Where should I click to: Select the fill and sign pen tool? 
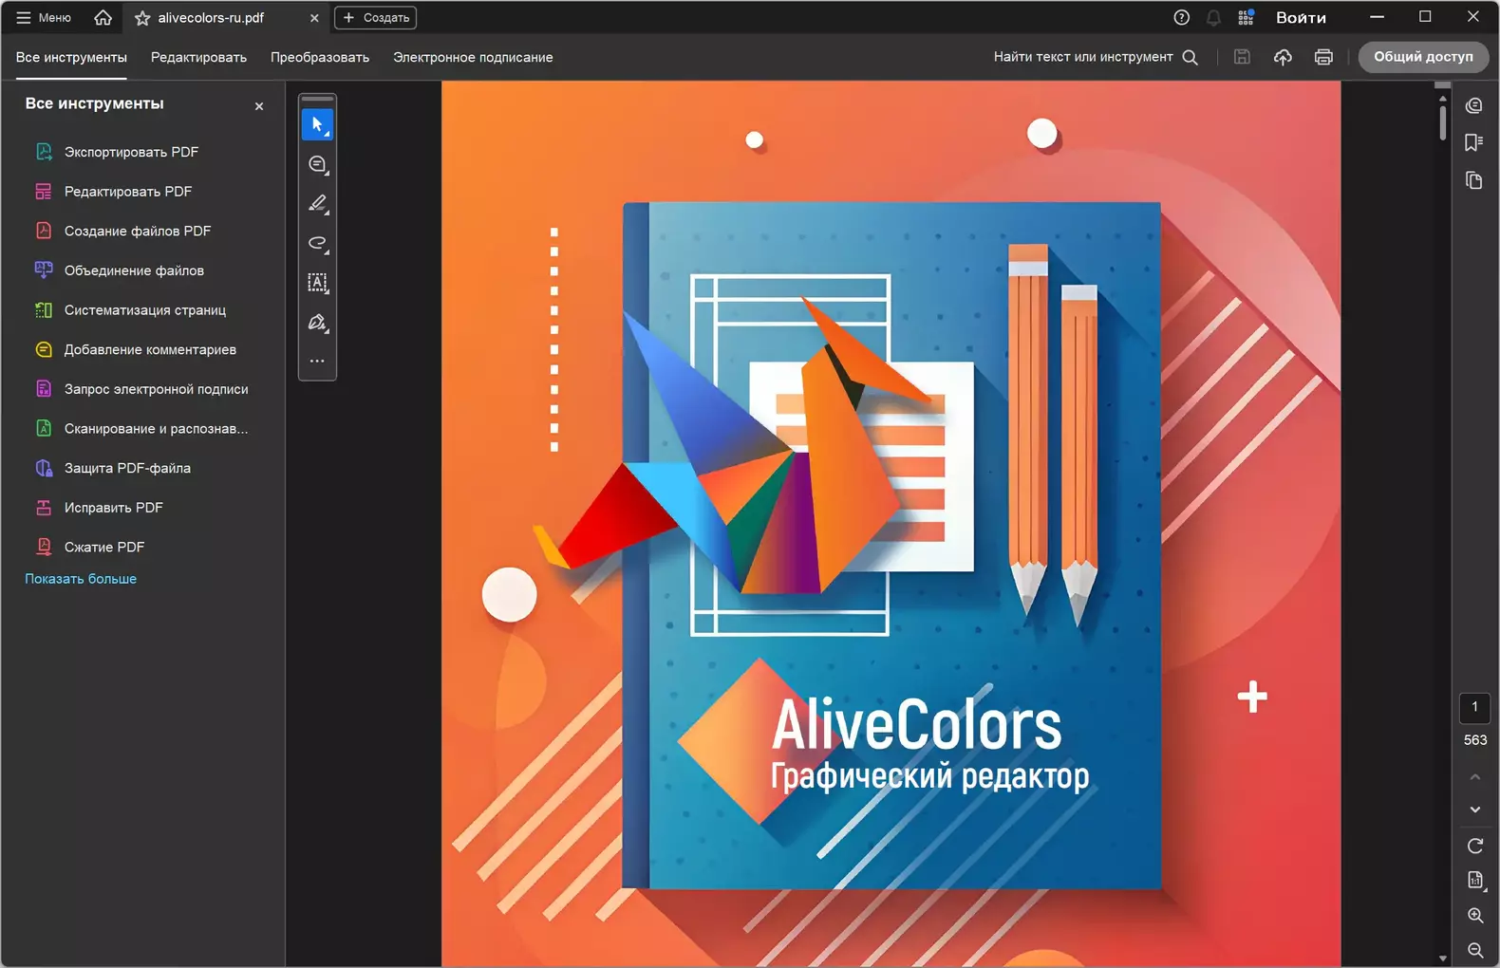pos(317,323)
